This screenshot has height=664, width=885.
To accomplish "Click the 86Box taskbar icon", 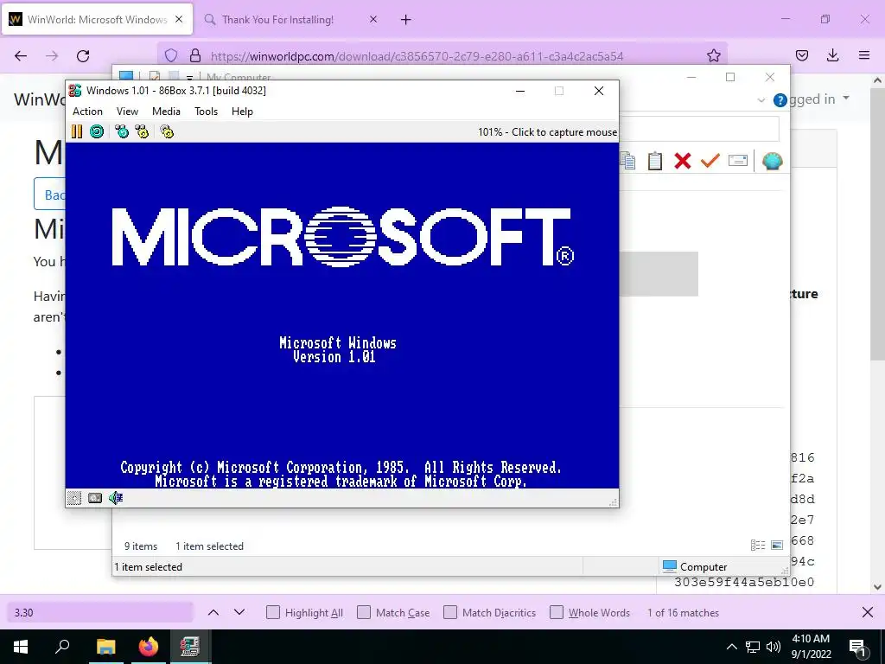I will pos(189,647).
